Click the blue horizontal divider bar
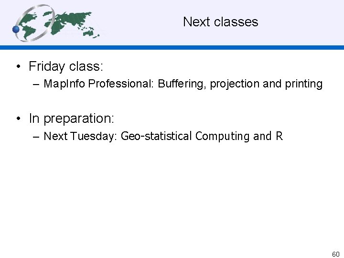Screen dimensions: 344x258 pyautogui.click(x=191, y=47)
